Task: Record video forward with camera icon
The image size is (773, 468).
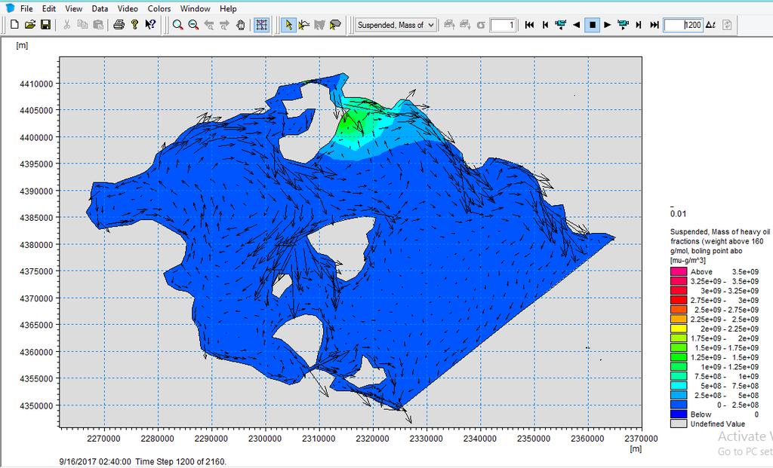Action: pos(623,25)
